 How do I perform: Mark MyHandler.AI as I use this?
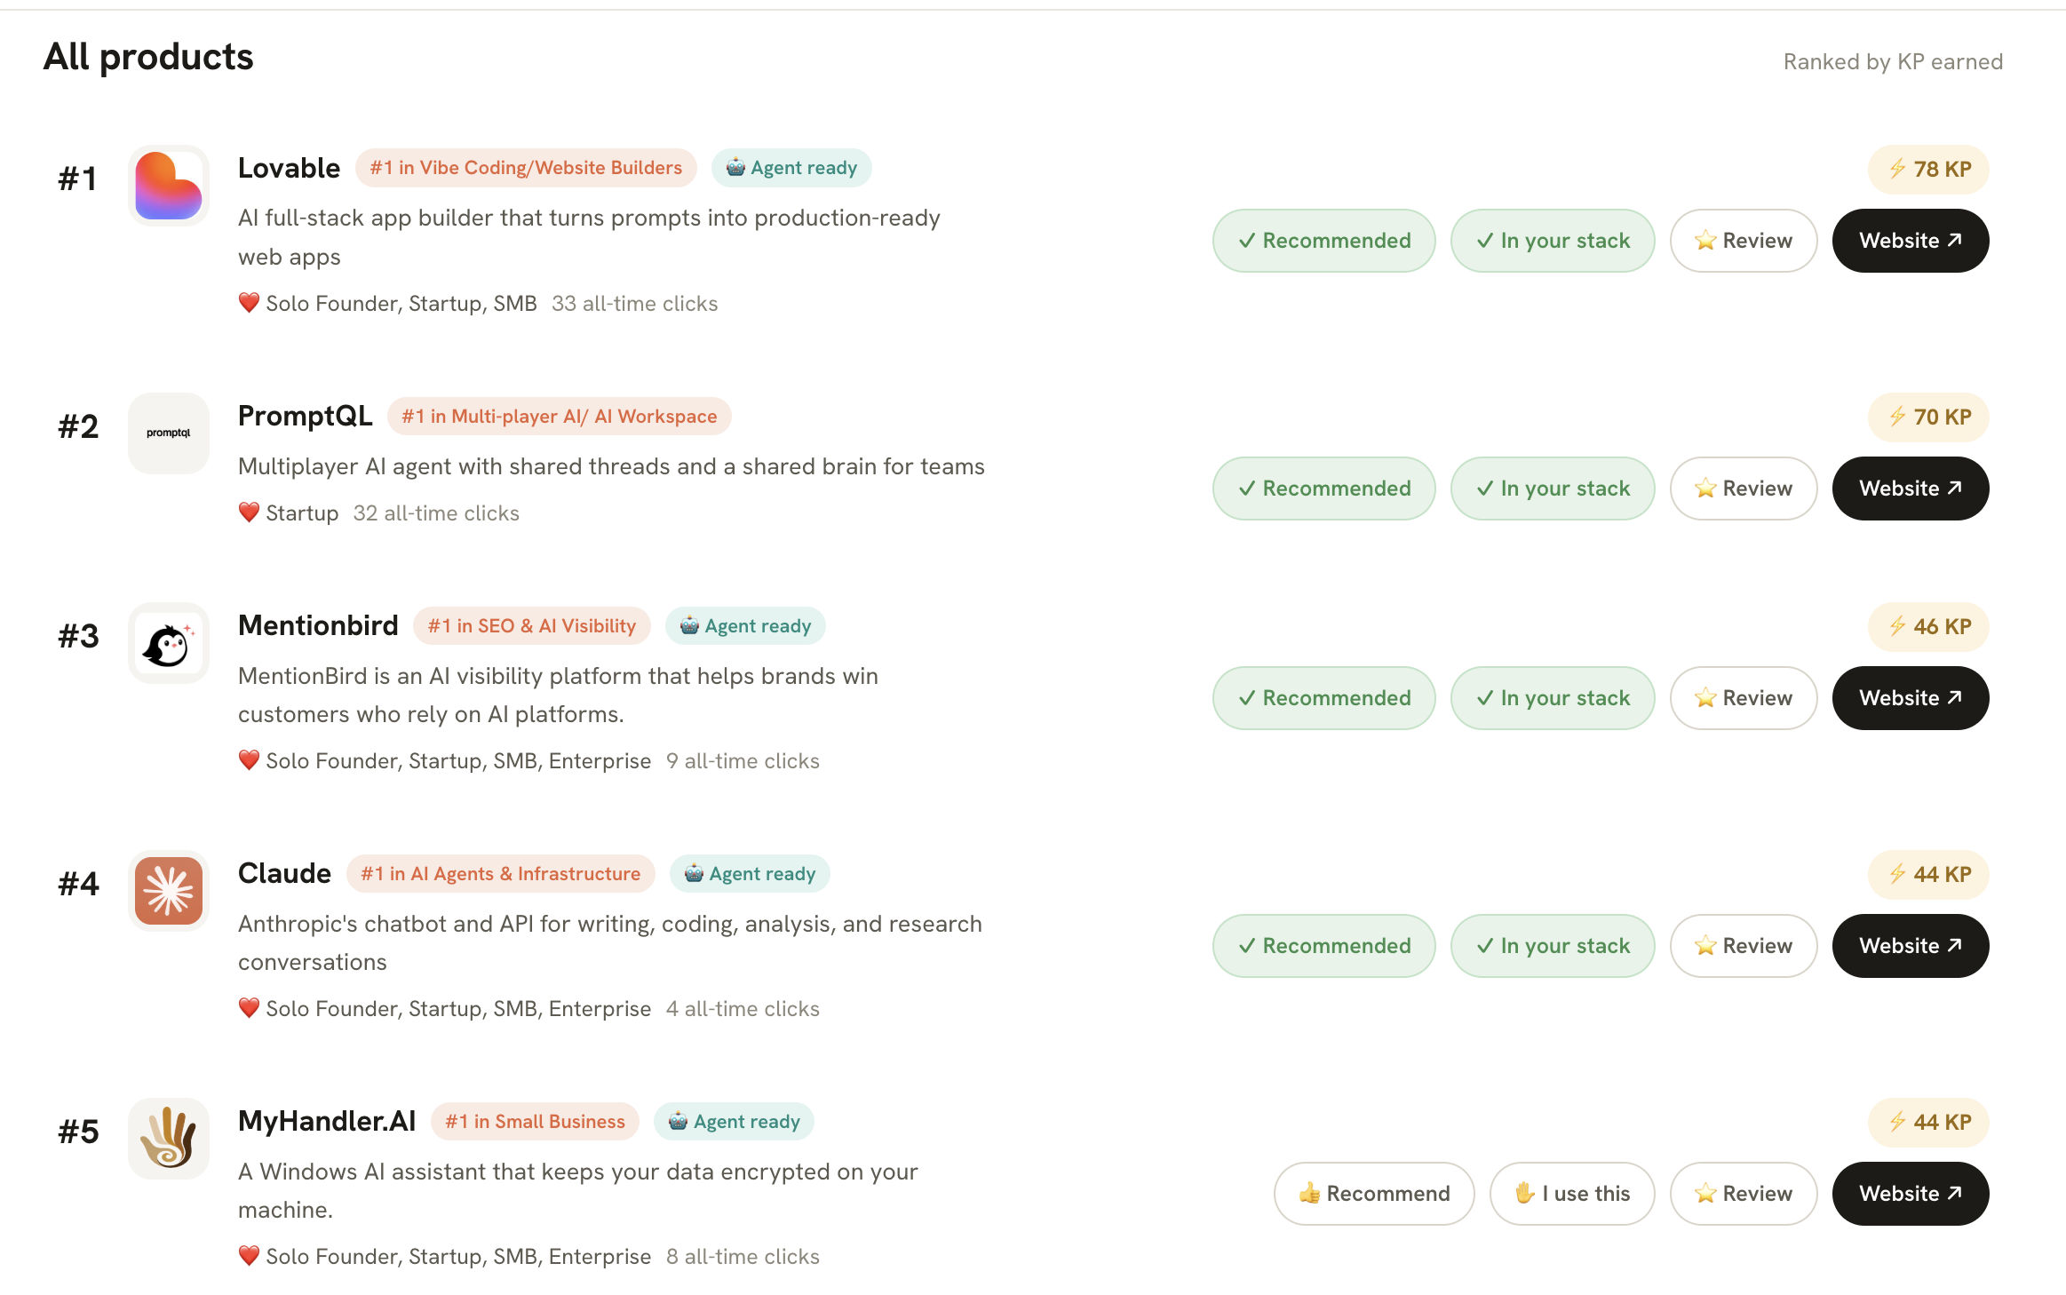click(1572, 1194)
